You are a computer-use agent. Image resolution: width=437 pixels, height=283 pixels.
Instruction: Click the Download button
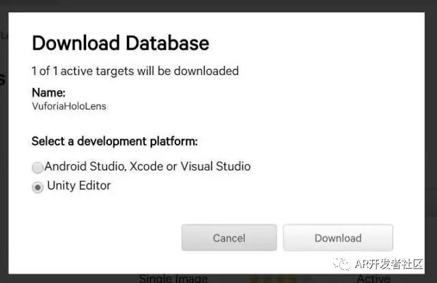(x=338, y=237)
